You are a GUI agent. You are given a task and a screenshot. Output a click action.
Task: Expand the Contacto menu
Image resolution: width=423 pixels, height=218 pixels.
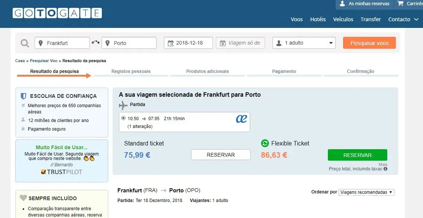[x=403, y=19]
